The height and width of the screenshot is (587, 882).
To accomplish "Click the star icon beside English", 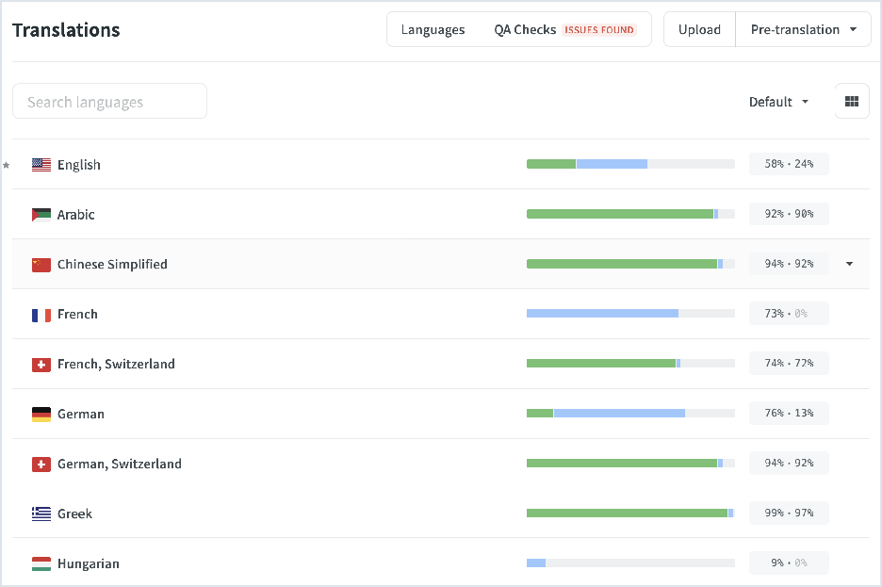I will 7,165.
